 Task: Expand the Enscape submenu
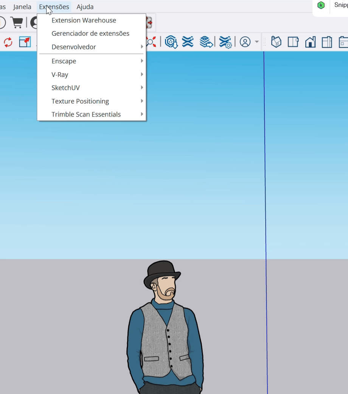tap(92, 61)
